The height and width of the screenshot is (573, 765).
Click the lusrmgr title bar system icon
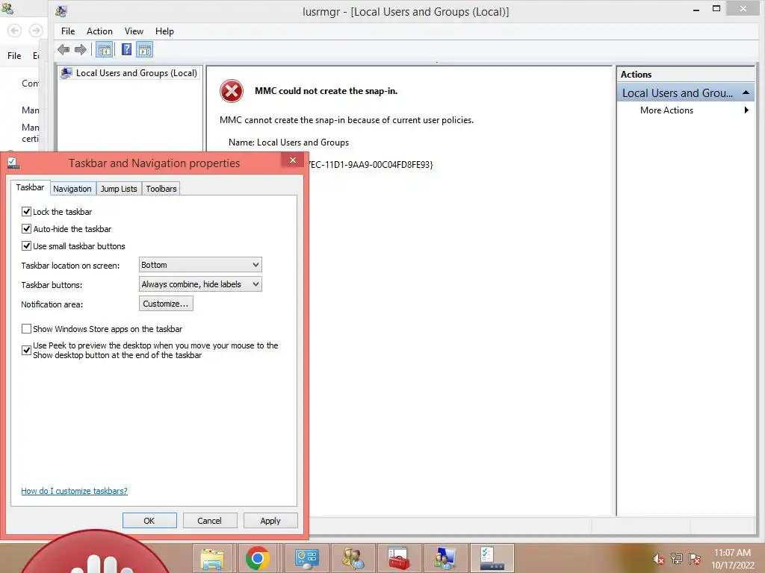coord(61,11)
